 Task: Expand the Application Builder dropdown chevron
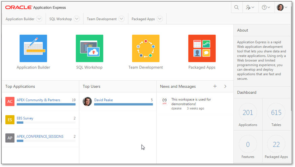39,19
